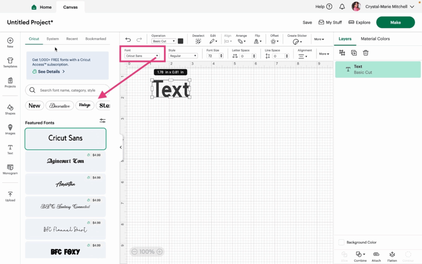Switch to the Recent fonts tab
422x264 pixels.
[72, 39]
